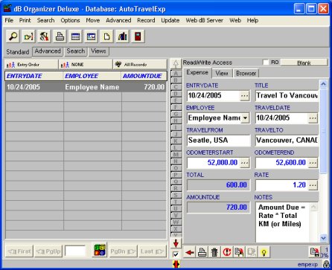The image size is (332, 270).
Task: Click the form layout toolbar icon
Action: (91, 36)
